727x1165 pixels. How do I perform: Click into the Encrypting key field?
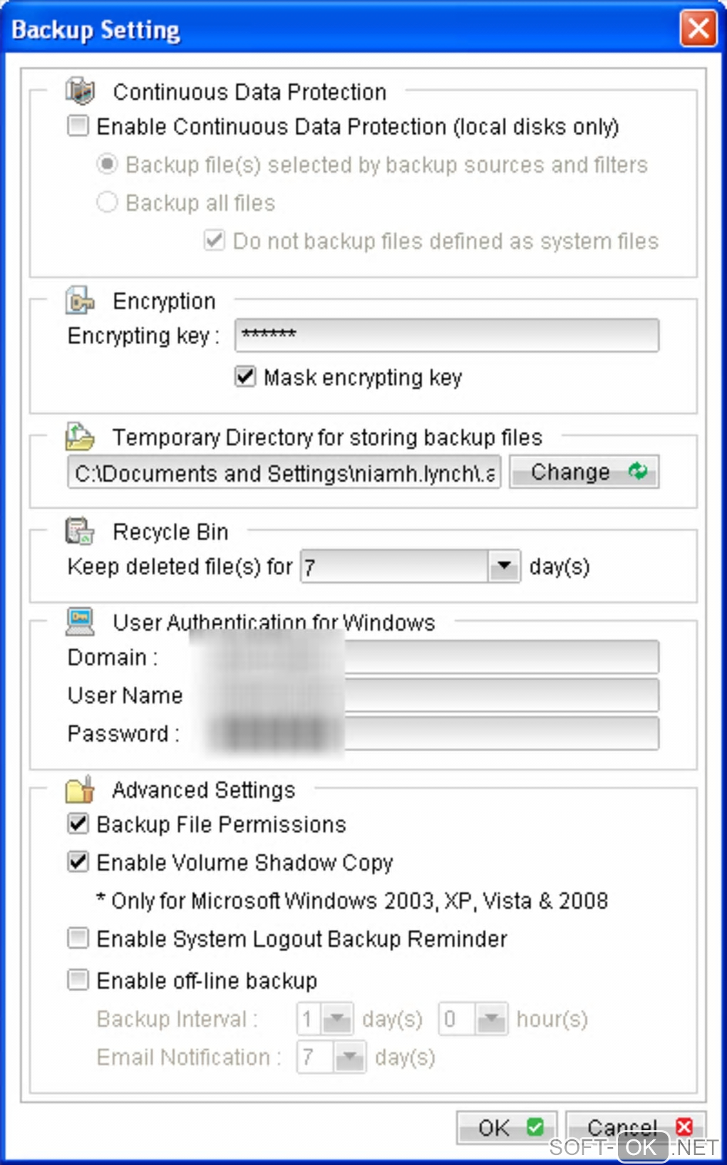447,335
